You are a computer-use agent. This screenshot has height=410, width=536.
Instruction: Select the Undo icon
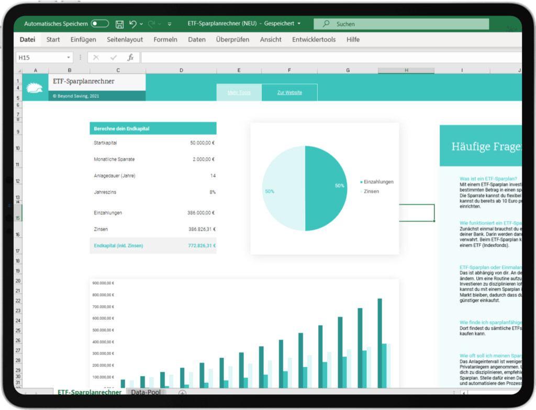[x=133, y=24]
